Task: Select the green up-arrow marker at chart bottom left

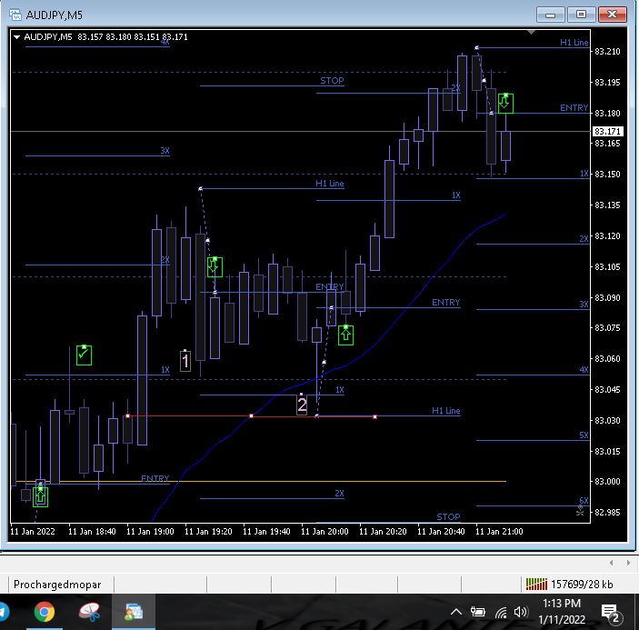Action: pyautogui.click(x=40, y=496)
